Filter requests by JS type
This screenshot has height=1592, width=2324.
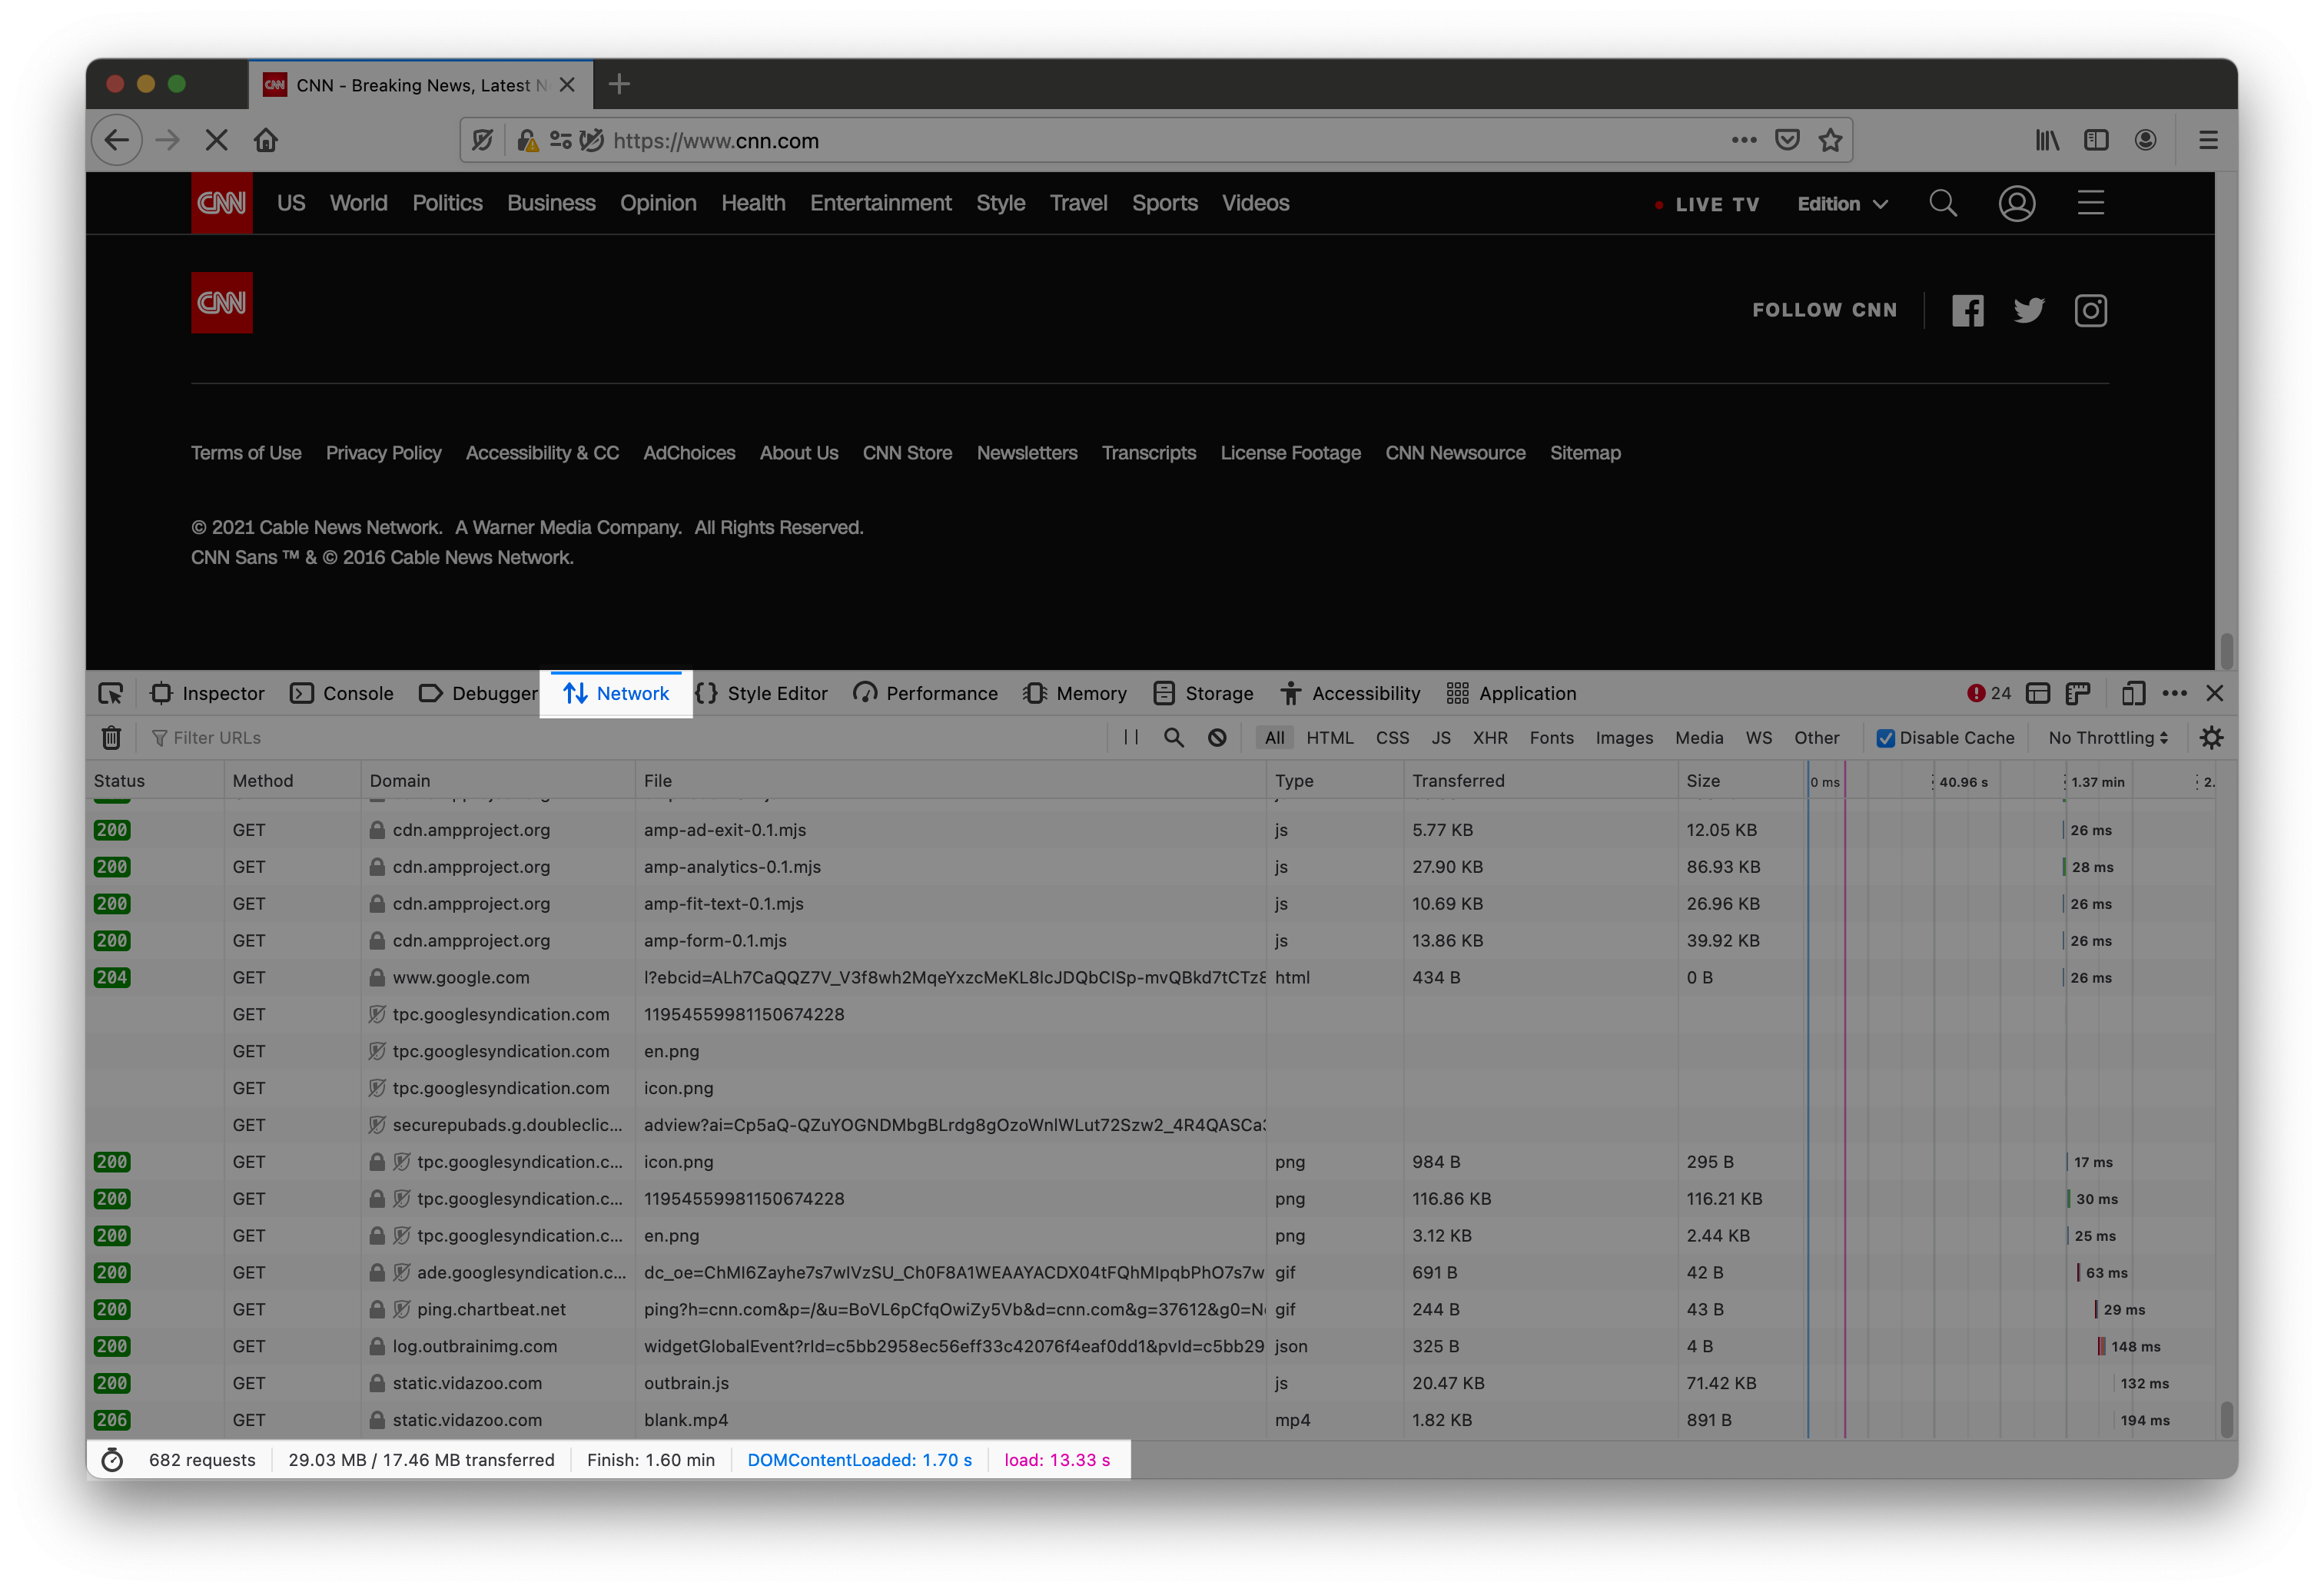pyautogui.click(x=1440, y=738)
